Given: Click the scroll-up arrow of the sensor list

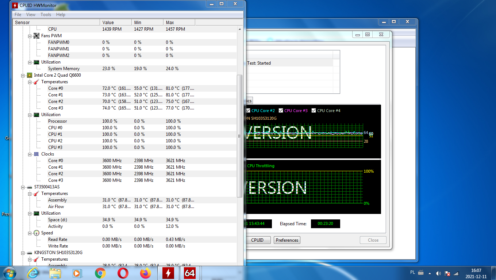Looking at the screenshot, I should [x=240, y=29].
